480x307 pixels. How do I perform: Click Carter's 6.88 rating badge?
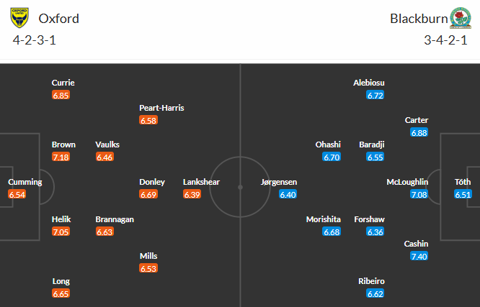418,132
